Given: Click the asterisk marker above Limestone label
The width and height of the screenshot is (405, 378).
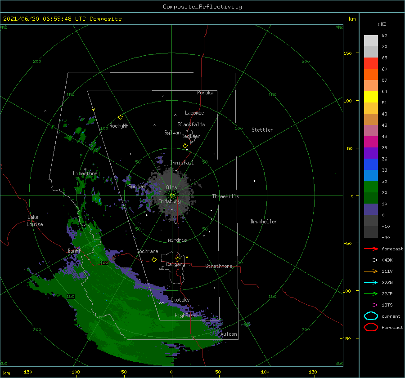Looking at the screenshot, I should (x=85, y=169).
